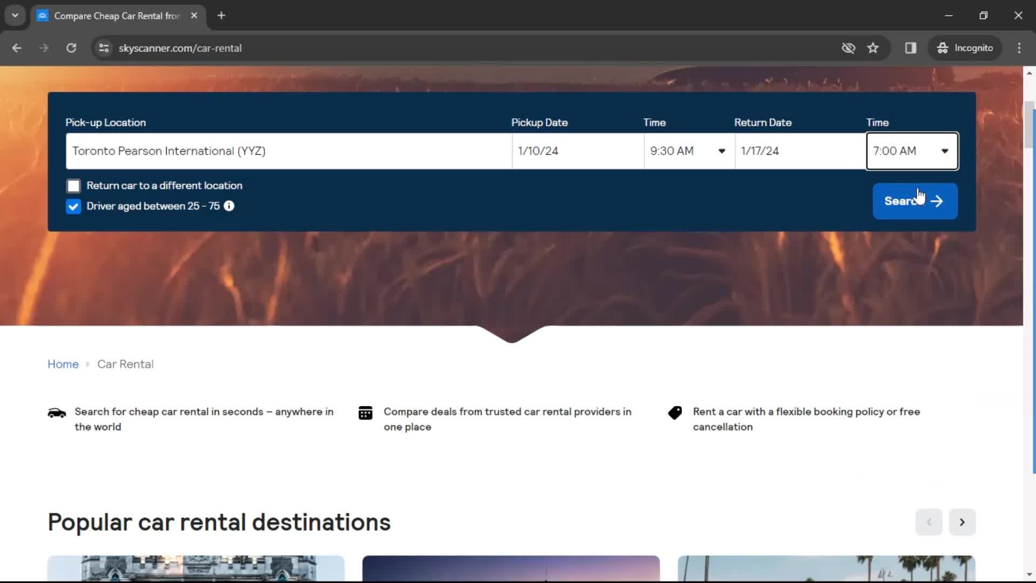Viewport: 1036px width, 583px height.
Task: Toggle the Return car to different location checkbox
Action: 73,186
